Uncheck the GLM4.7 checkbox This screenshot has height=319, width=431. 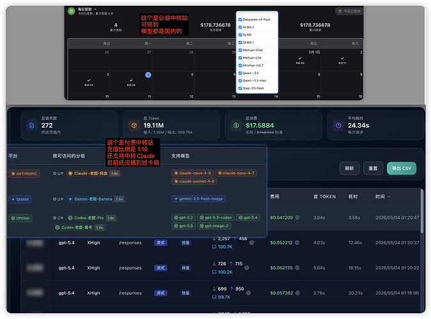[240, 27]
